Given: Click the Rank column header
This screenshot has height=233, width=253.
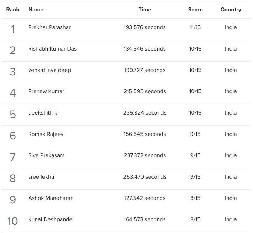Looking at the screenshot, I should pyautogui.click(x=13, y=10).
